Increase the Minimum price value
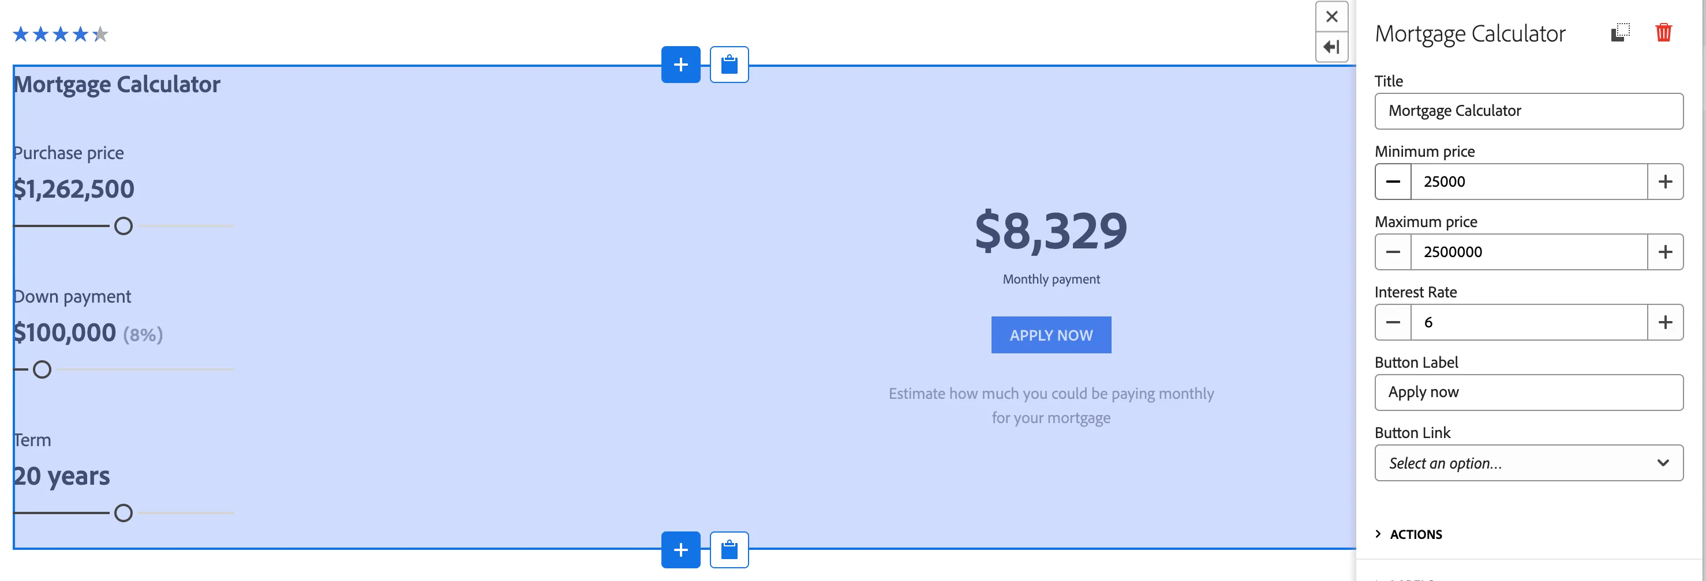Image resolution: width=1706 pixels, height=581 pixels. point(1665,182)
